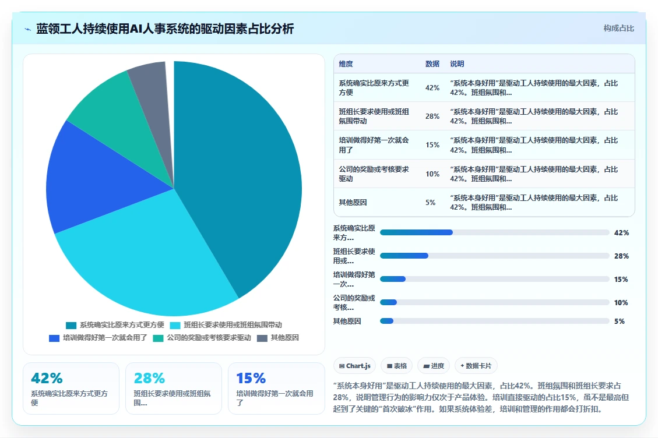Click the 维度 column header
Screen dimensions: 658x438
[x=346, y=63]
